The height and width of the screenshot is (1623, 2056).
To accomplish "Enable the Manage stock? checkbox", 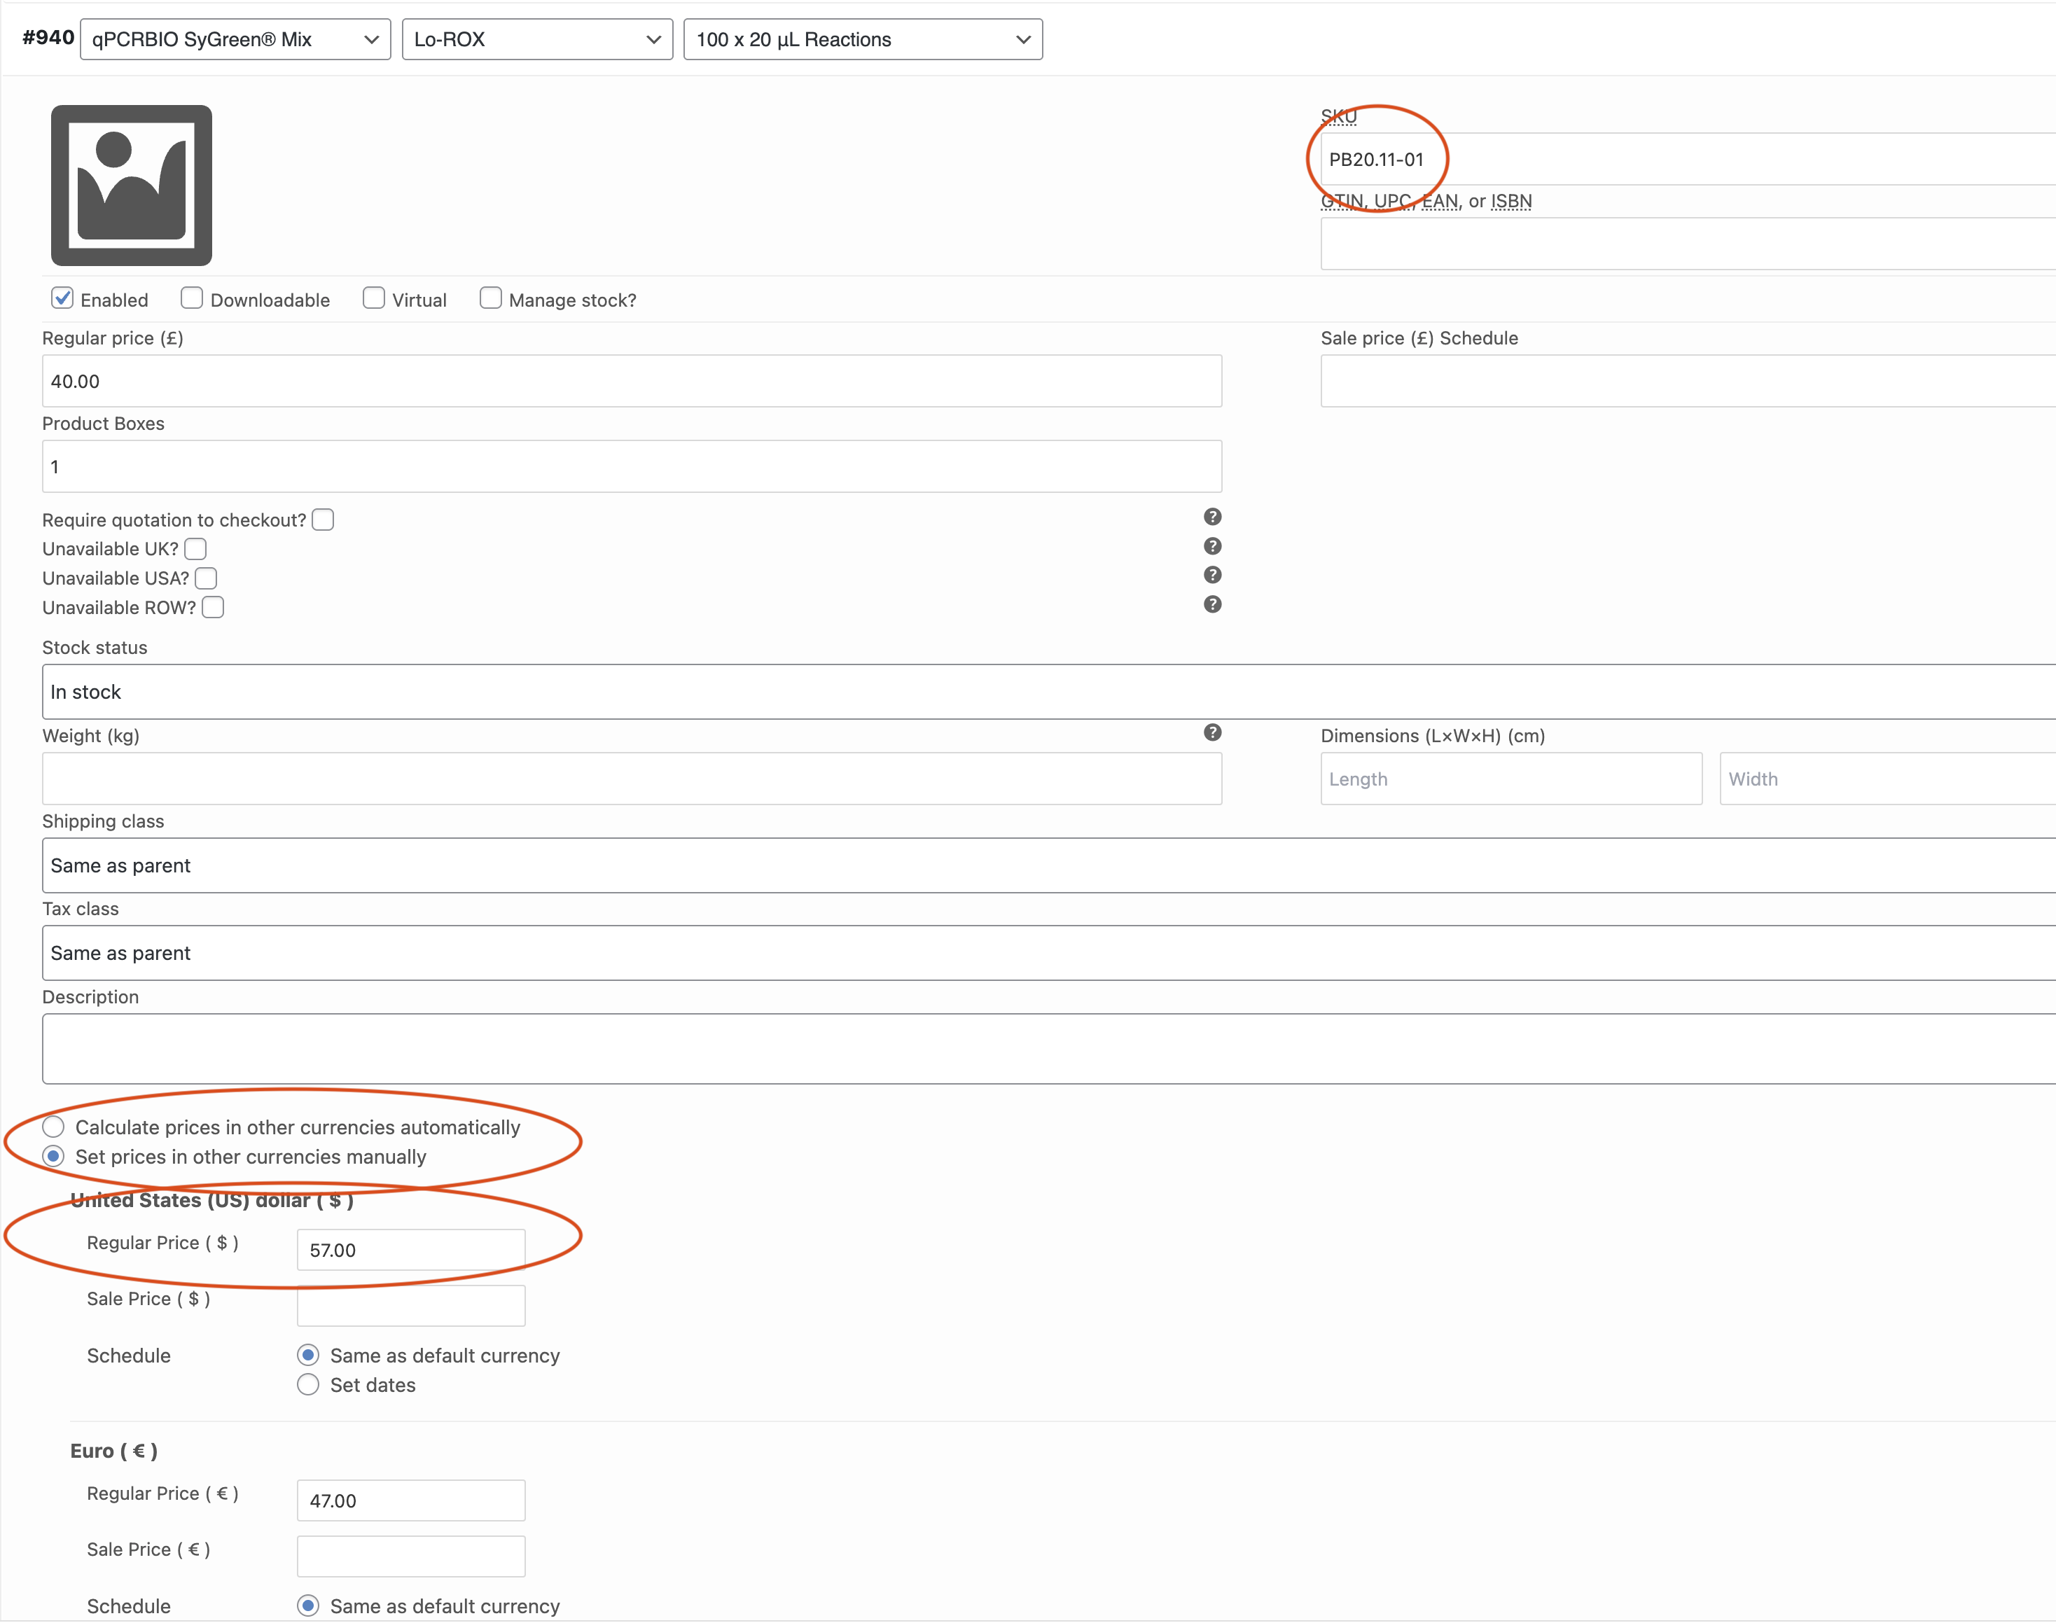I will pyautogui.click(x=490, y=298).
